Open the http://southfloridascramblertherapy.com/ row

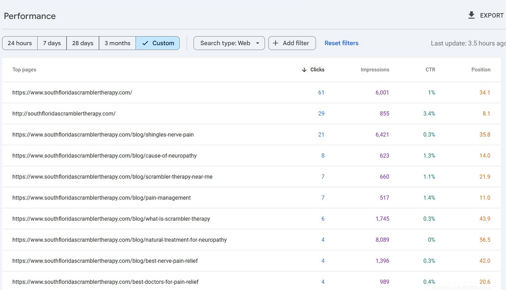(251, 114)
